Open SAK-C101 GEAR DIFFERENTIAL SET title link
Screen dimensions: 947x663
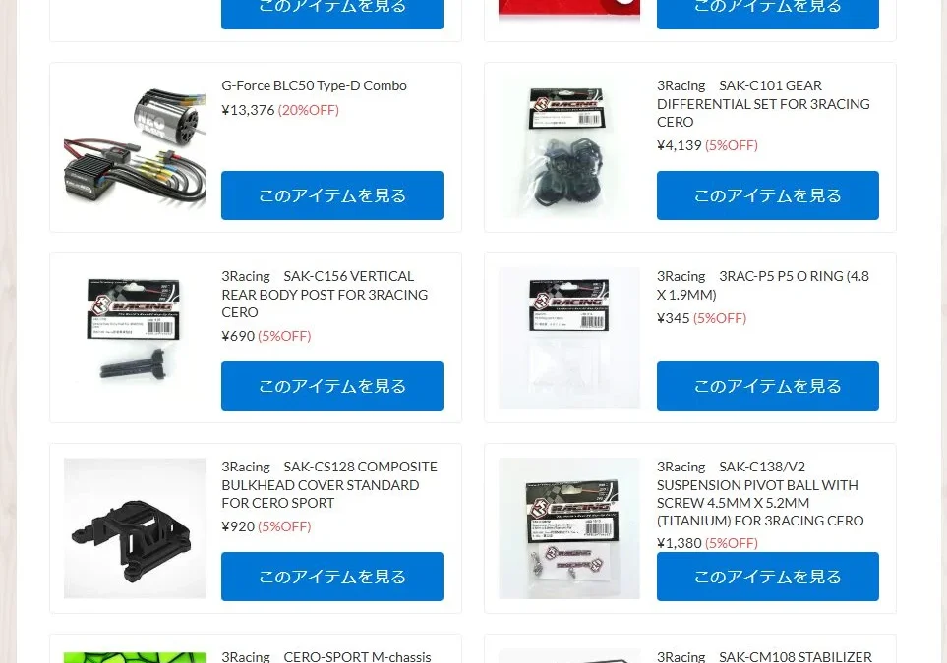coord(763,104)
